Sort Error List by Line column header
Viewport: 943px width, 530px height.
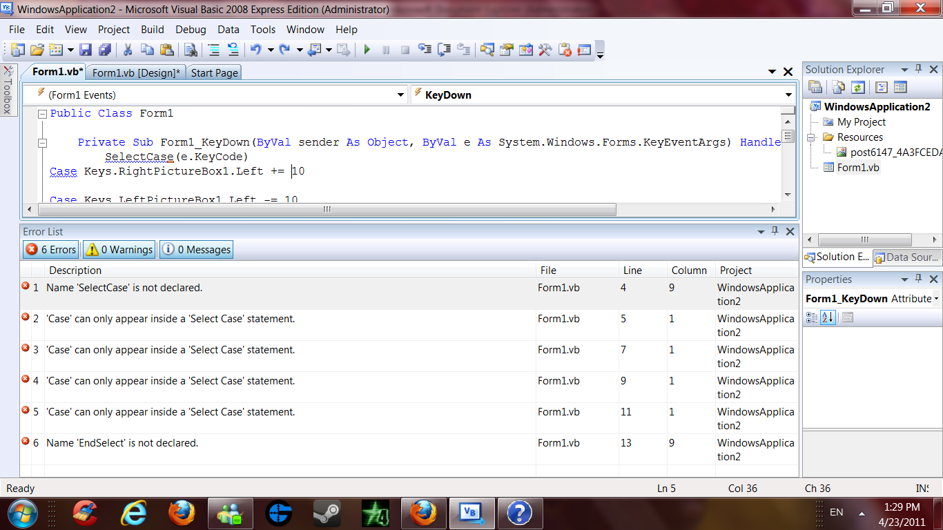tap(643, 271)
